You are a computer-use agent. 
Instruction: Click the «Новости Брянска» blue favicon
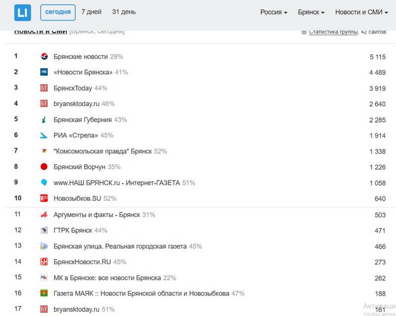pyautogui.click(x=44, y=72)
